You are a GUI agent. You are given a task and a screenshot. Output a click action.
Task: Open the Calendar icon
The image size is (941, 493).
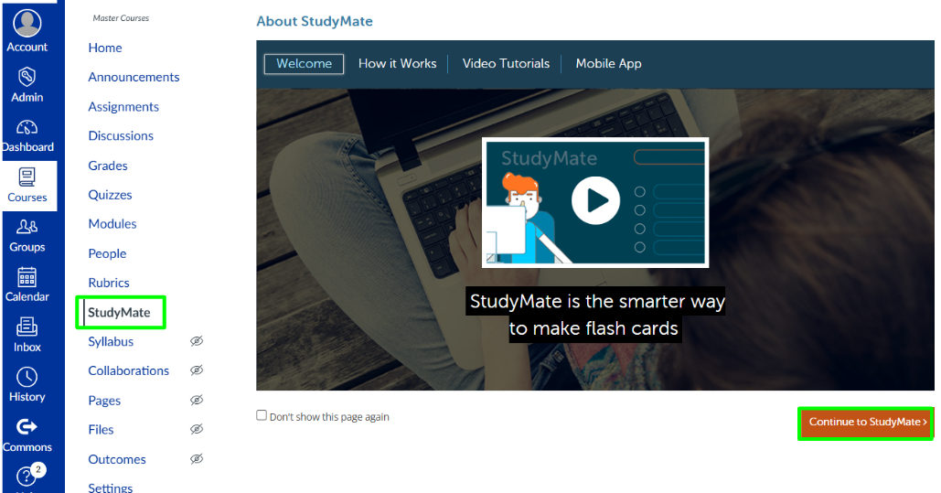(27, 277)
